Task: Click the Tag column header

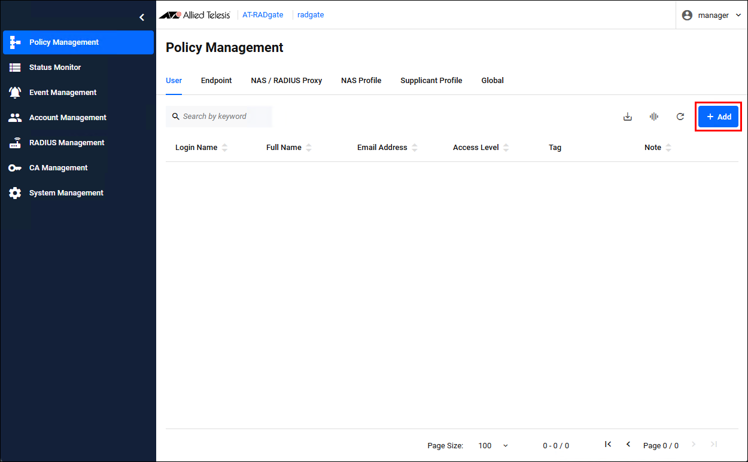Action: [555, 148]
